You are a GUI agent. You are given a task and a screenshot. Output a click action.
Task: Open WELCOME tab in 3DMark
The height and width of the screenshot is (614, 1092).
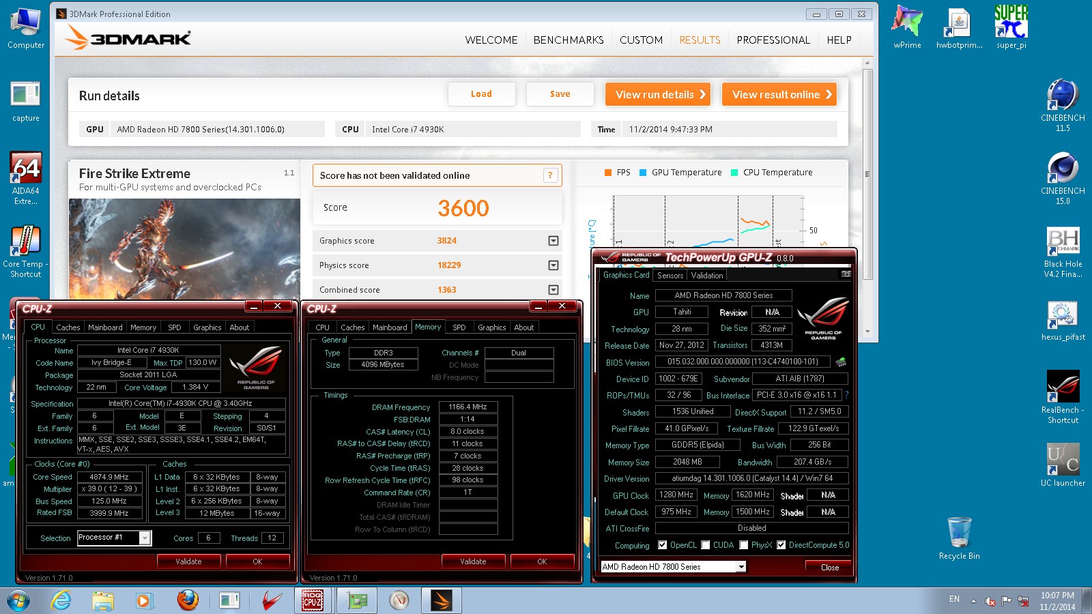[491, 40]
